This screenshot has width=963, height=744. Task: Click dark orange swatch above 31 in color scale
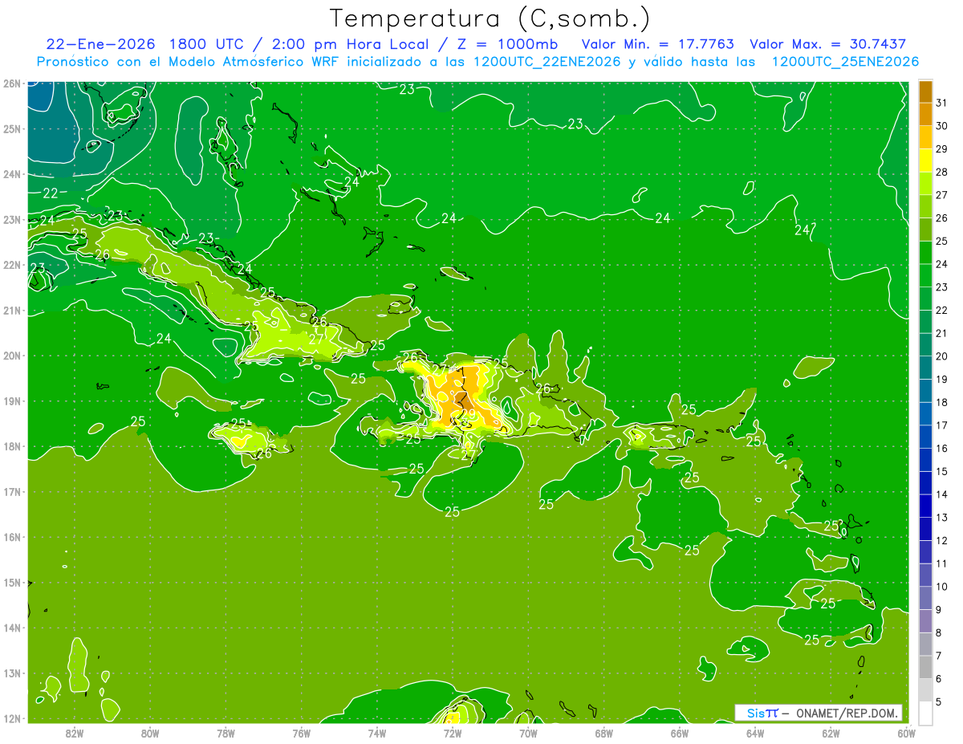925,91
